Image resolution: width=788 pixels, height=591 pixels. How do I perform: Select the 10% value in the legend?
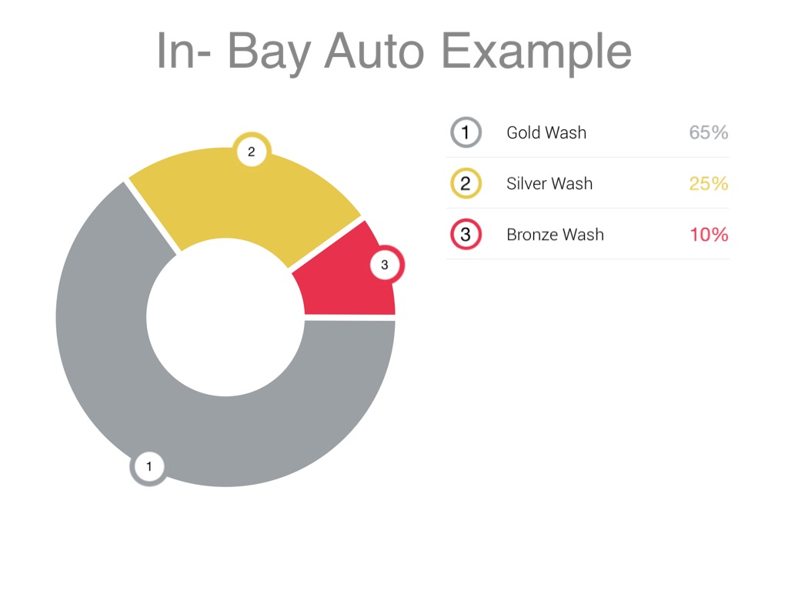click(x=709, y=235)
